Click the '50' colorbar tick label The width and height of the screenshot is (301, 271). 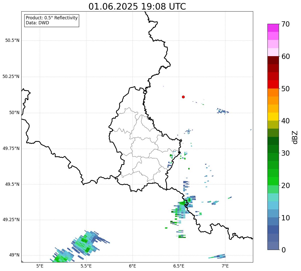(x=285, y=89)
